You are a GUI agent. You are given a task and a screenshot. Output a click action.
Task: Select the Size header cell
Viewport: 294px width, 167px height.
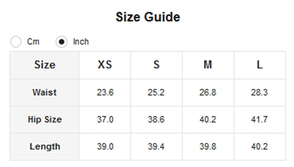(x=45, y=65)
